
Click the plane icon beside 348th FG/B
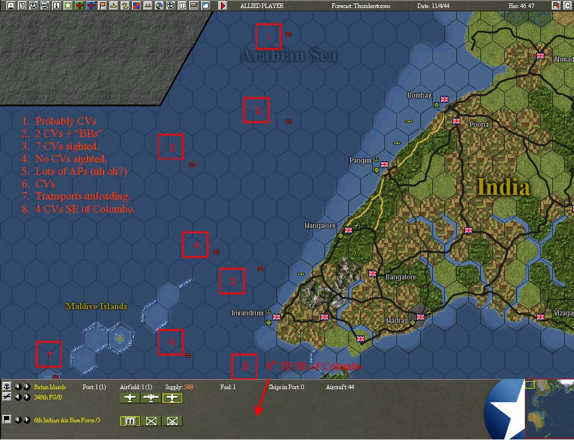[x=7, y=397]
